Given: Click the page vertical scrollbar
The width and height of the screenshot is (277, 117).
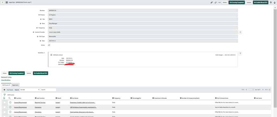Looking at the screenshot, I should click(275, 58).
